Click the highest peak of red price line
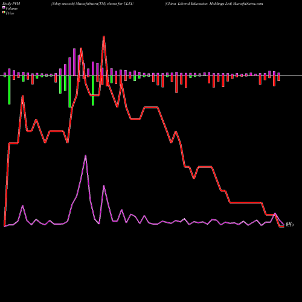Viewport: 302px width, 302px height. tap(104, 36)
